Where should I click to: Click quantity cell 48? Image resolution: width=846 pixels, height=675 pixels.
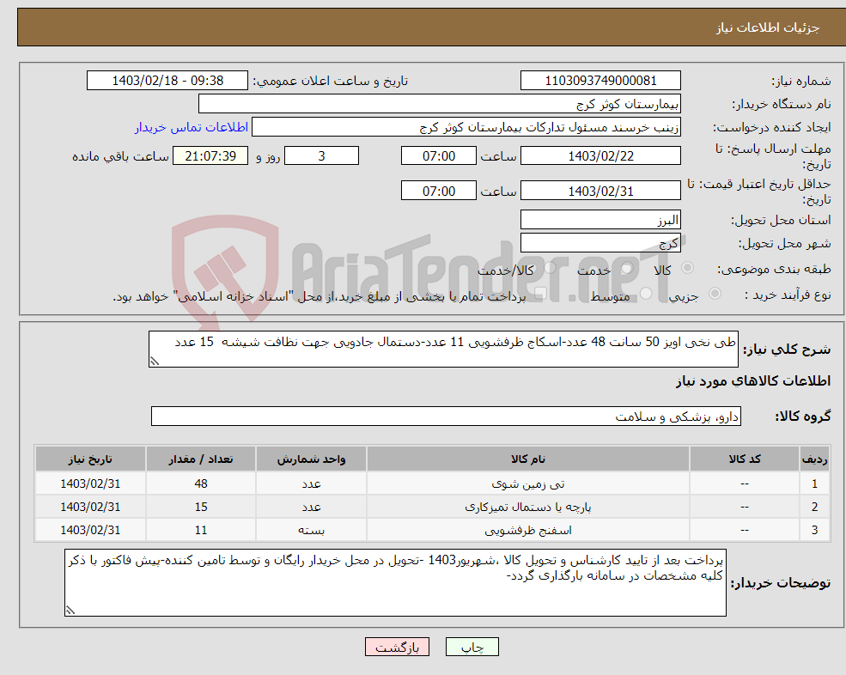coord(201,483)
